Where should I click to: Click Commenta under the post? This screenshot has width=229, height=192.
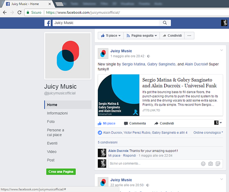[x=135, y=124]
